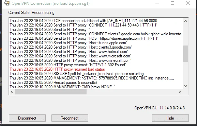
Task: Click the OpenVPN monitor icon in title bar
Action: (x=7, y=3)
